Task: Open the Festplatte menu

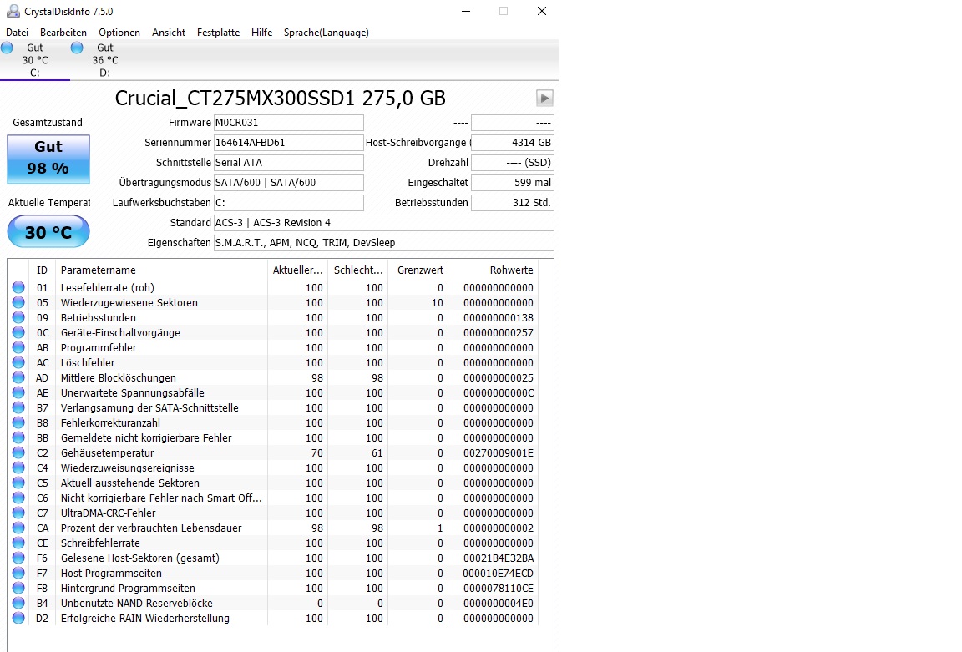Action: click(x=219, y=33)
